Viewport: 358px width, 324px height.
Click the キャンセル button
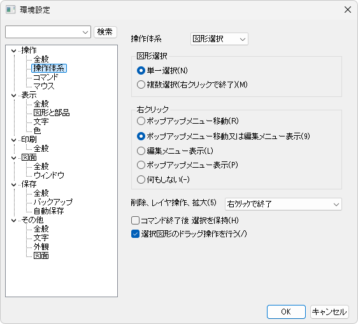coord(329,312)
